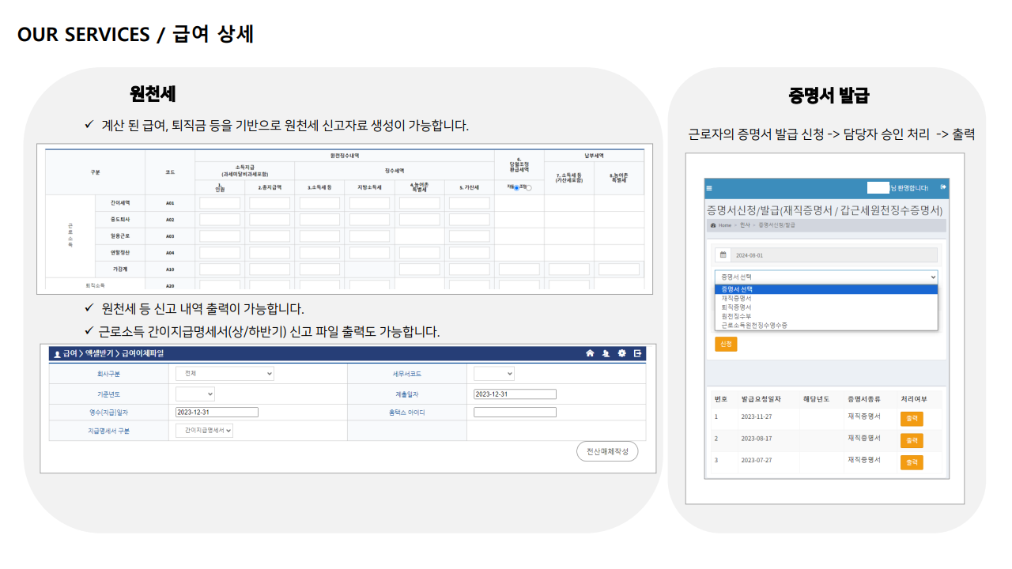
Task: Click the A20 code cell
Action: tap(170, 285)
